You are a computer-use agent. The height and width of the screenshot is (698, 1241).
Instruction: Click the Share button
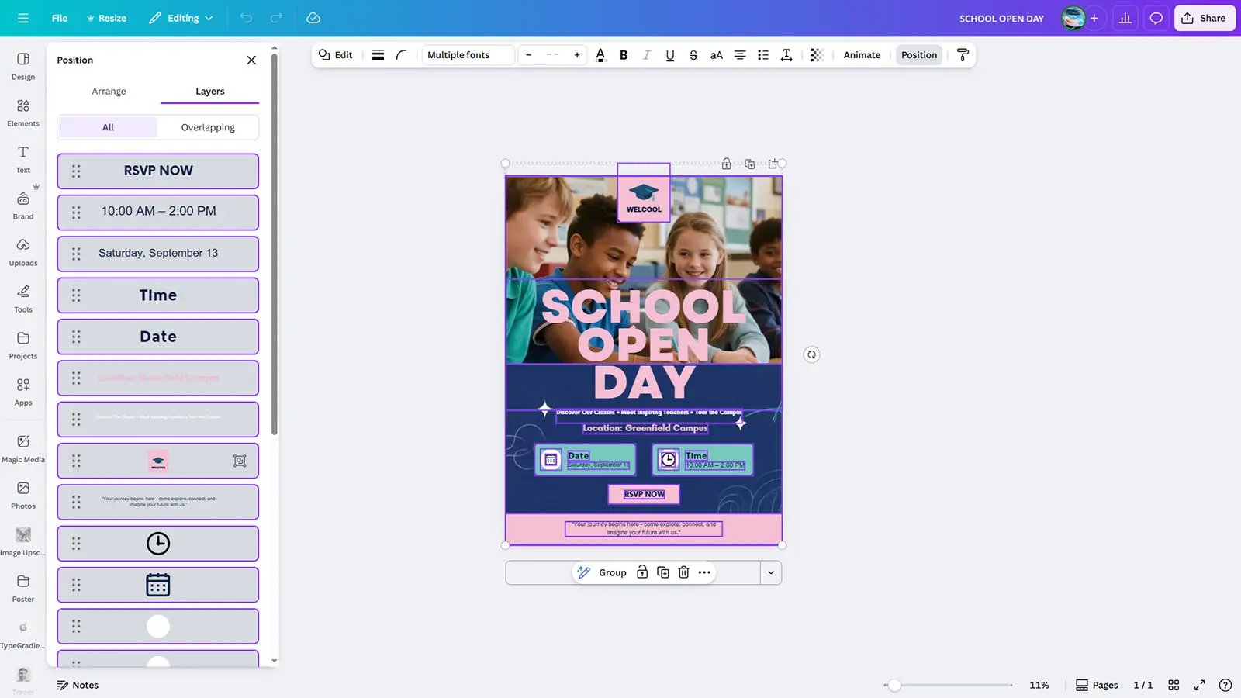click(1204, 18)
